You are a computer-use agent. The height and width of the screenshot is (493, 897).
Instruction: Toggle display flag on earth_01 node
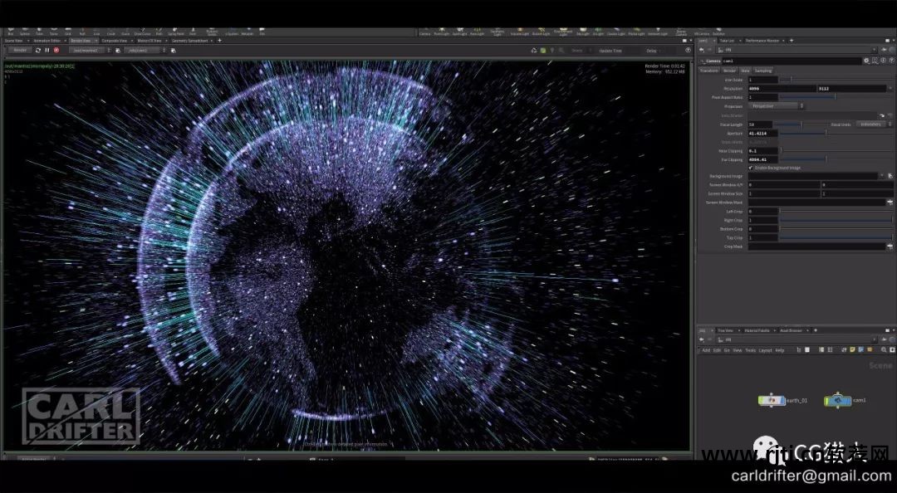(x=782, y=400)
